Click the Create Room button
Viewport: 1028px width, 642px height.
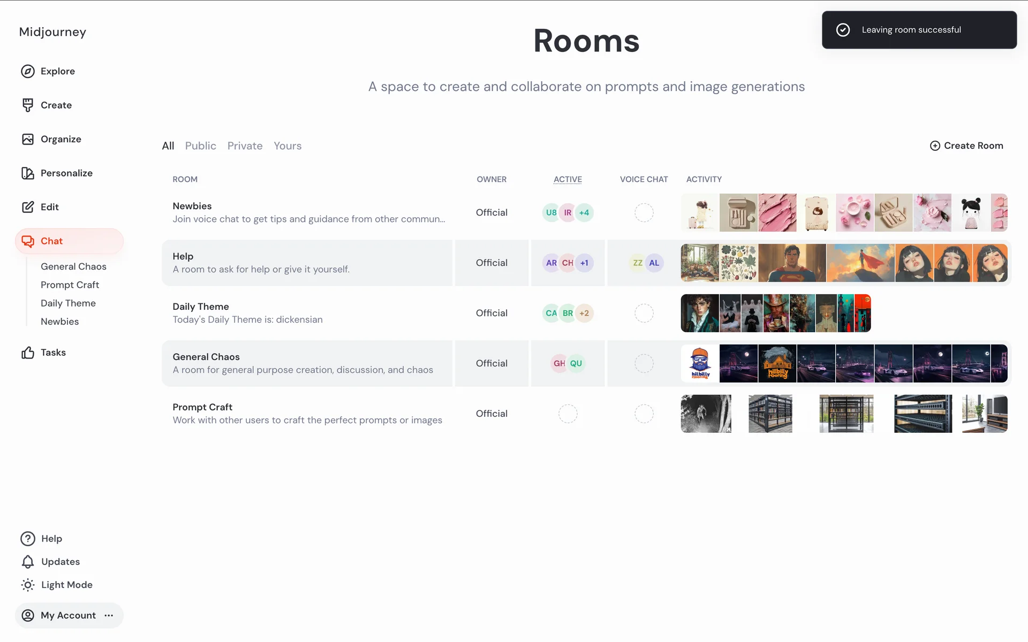point(966,146)
